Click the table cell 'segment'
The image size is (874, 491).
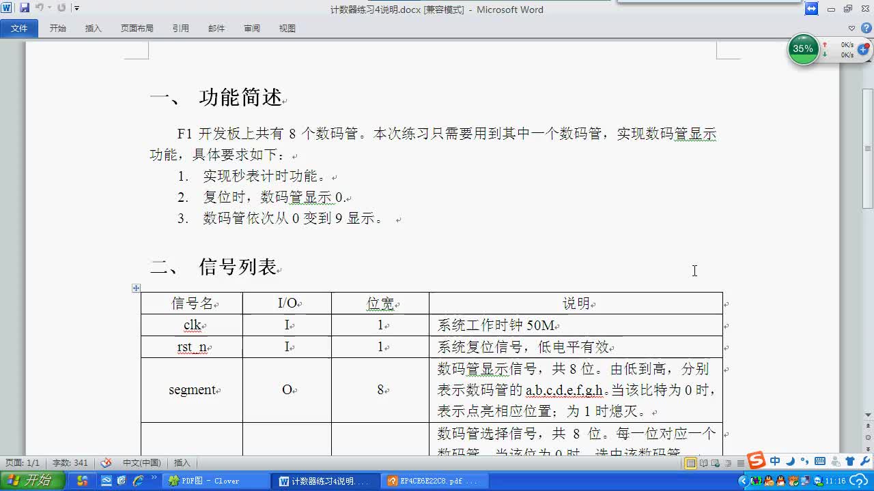(x=192, y=390)
